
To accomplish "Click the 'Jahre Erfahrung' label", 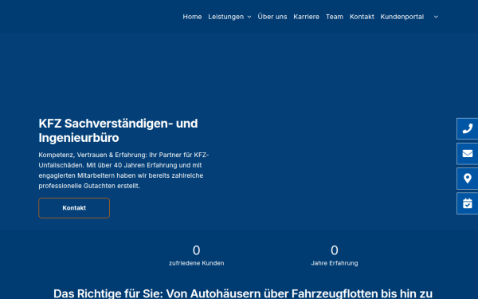I will click(335, 263).
